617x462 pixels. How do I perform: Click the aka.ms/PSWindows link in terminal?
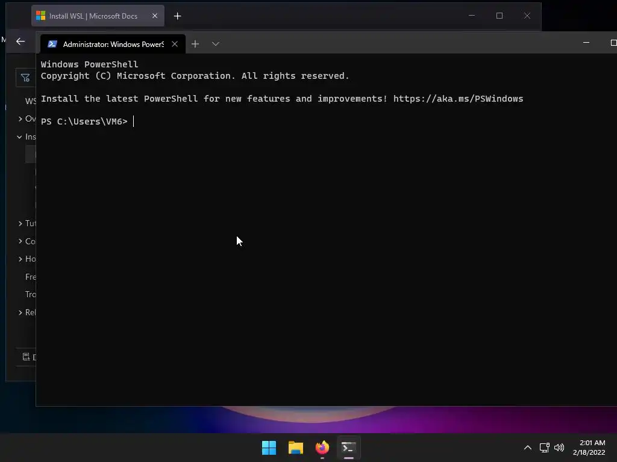458,99
